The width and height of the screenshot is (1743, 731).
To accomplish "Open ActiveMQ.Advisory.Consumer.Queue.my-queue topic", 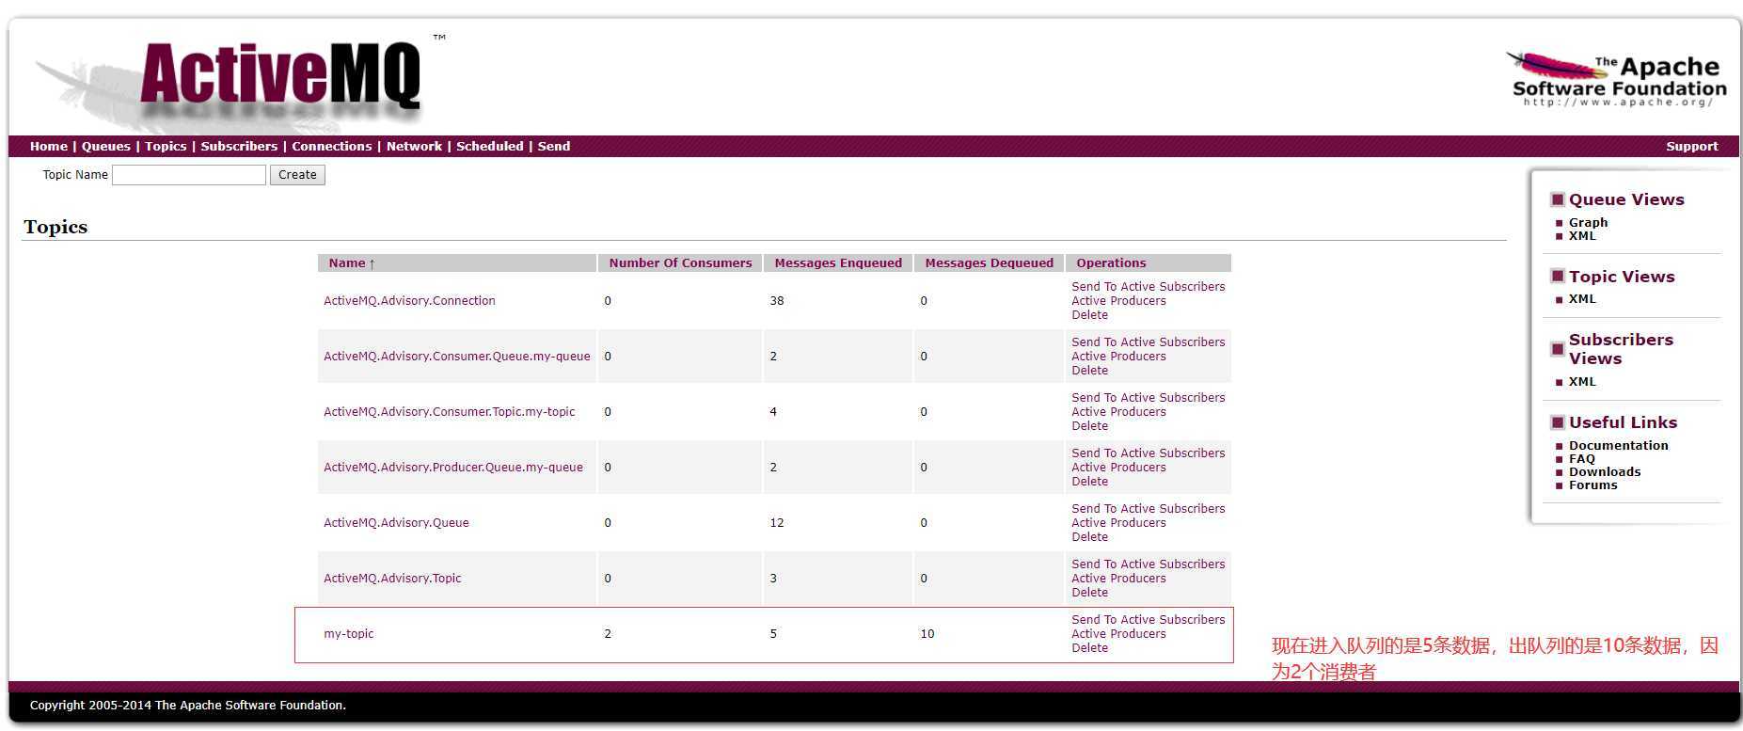I will tap(457, 357).
